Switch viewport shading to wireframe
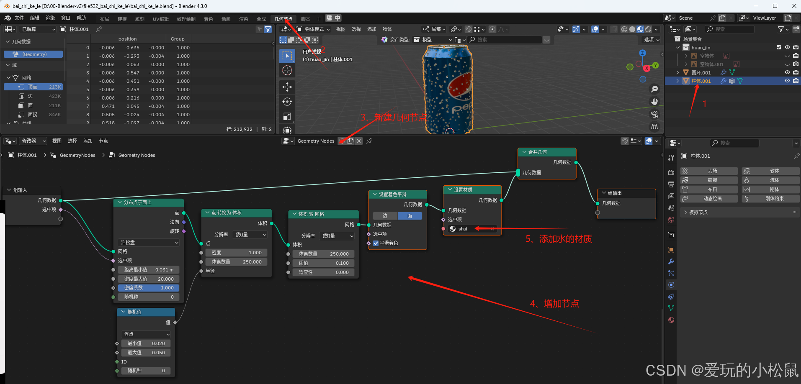The width and height of the screenshot is (801, 384). 624,29
